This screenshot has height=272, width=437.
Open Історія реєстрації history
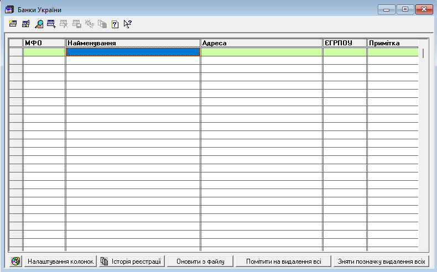(x=132, y=261)
